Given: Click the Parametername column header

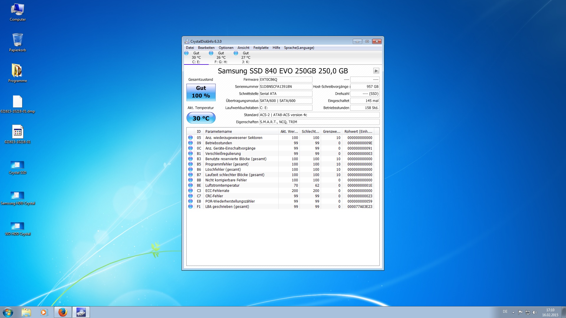Looking at the screenshot, I should coord(218,132).
